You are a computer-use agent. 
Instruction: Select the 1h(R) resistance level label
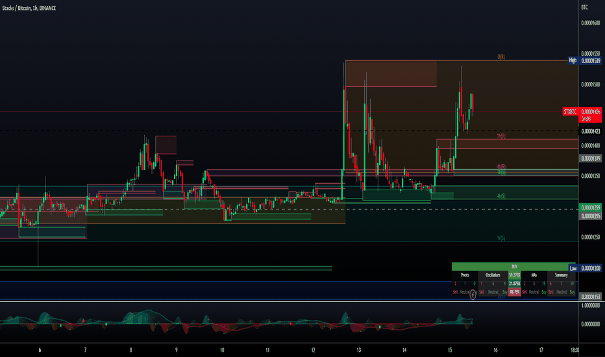501,136
